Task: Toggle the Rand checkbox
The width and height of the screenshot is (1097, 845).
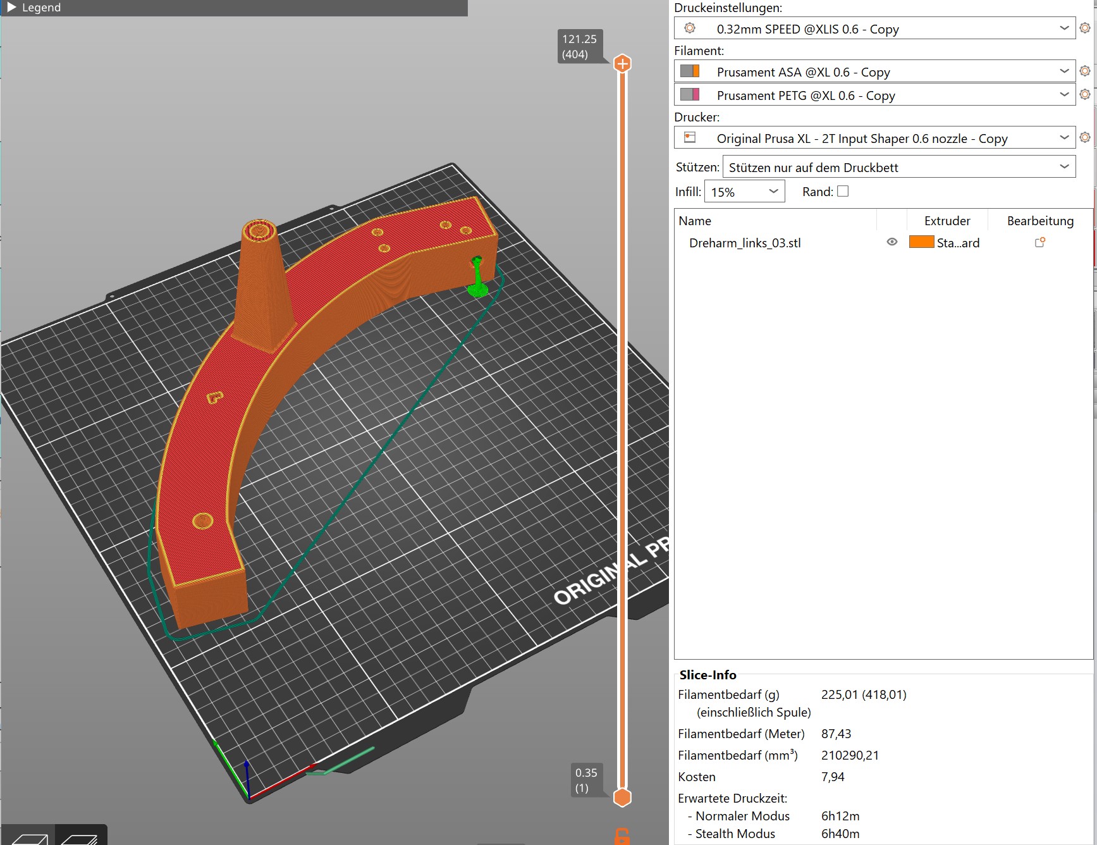Action: tap(843, 191)
